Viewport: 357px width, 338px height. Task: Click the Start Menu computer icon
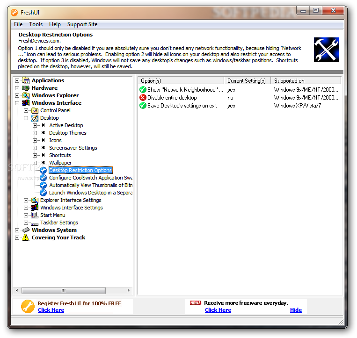tap(35, 215)
